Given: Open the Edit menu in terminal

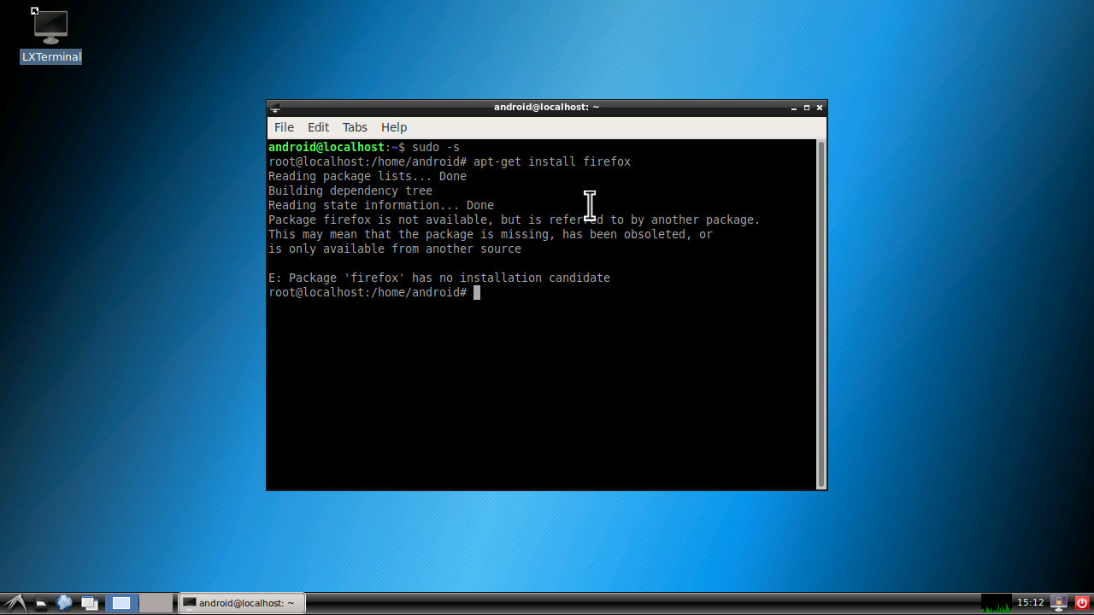Looking at the screenshot, I should [x=318, y=127].
